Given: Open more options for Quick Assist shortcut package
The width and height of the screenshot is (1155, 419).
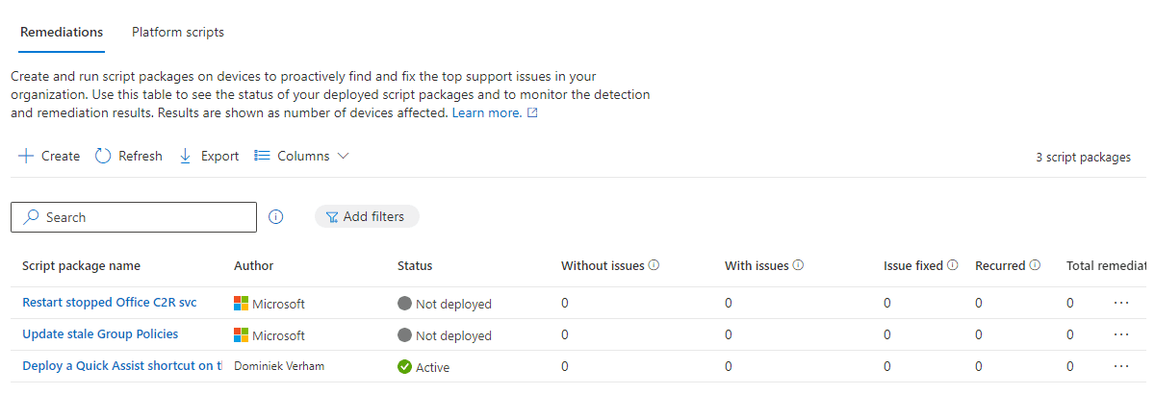Looking at the screenshot, I should pyautogui.click(x=1120, y=366).
